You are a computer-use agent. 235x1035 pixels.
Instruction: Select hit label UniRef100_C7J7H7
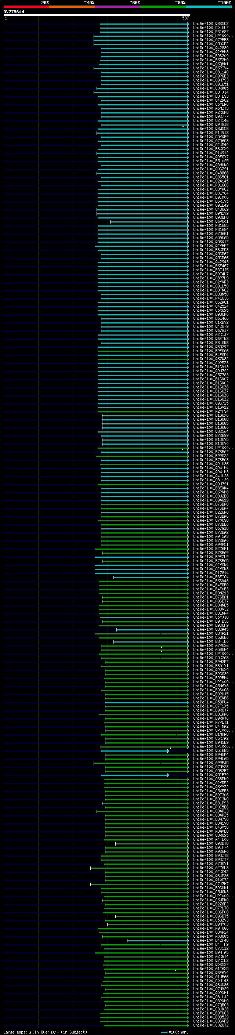coord(211,884)
